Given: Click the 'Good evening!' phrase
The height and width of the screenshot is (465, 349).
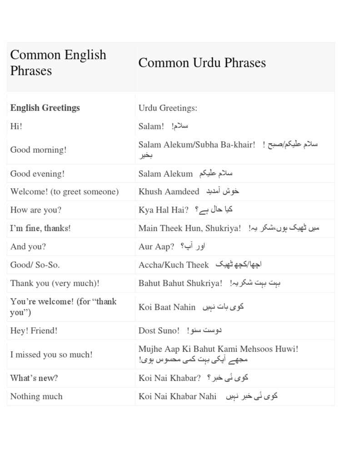Looking at the screenshot, I should (37, 173).
